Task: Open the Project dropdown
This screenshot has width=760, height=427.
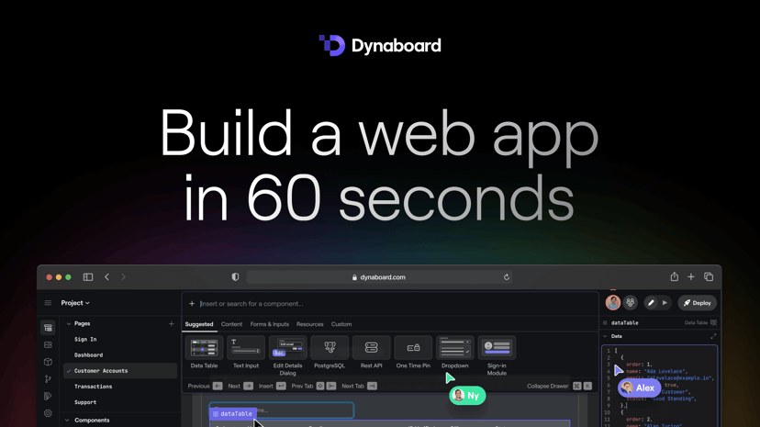Action: [x=75, y=303]
